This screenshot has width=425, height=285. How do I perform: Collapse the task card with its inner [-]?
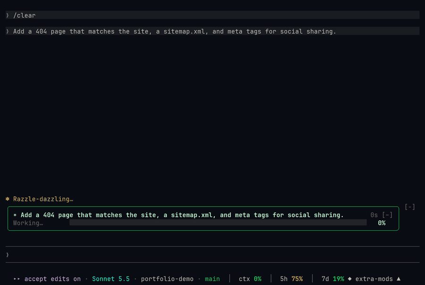pos(387,215)
